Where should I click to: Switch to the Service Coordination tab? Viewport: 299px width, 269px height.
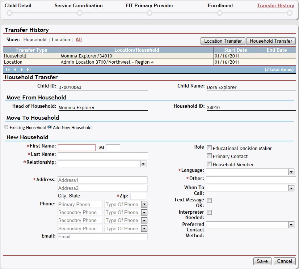click(x=79, y=6)
